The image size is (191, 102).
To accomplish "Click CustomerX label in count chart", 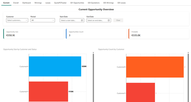I will click(x=121, y=67).
